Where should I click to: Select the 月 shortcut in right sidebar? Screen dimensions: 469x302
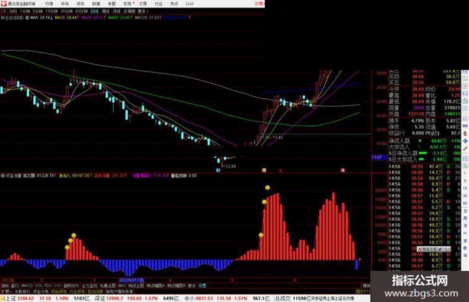(x=465, y=226)
